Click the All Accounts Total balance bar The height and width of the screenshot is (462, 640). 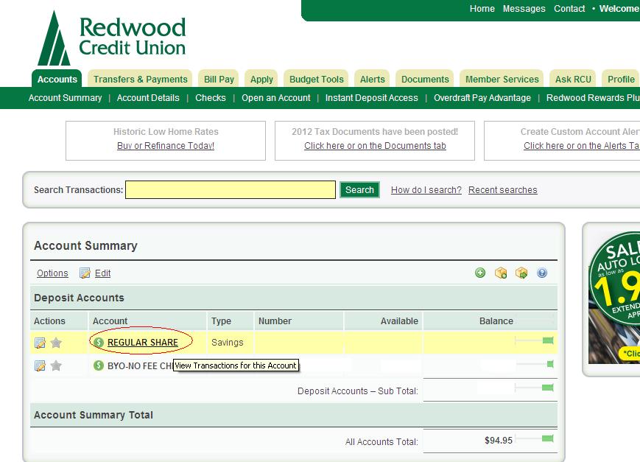(534, 438)
